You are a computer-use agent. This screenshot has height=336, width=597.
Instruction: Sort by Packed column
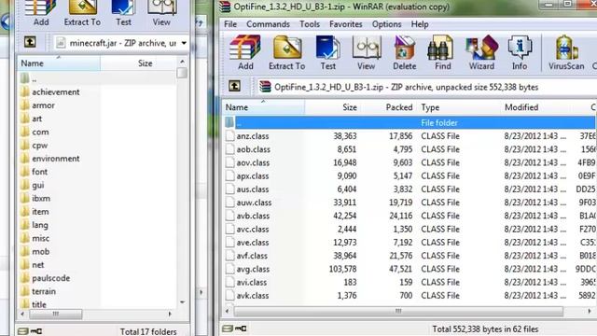click(x=388, y=107)
